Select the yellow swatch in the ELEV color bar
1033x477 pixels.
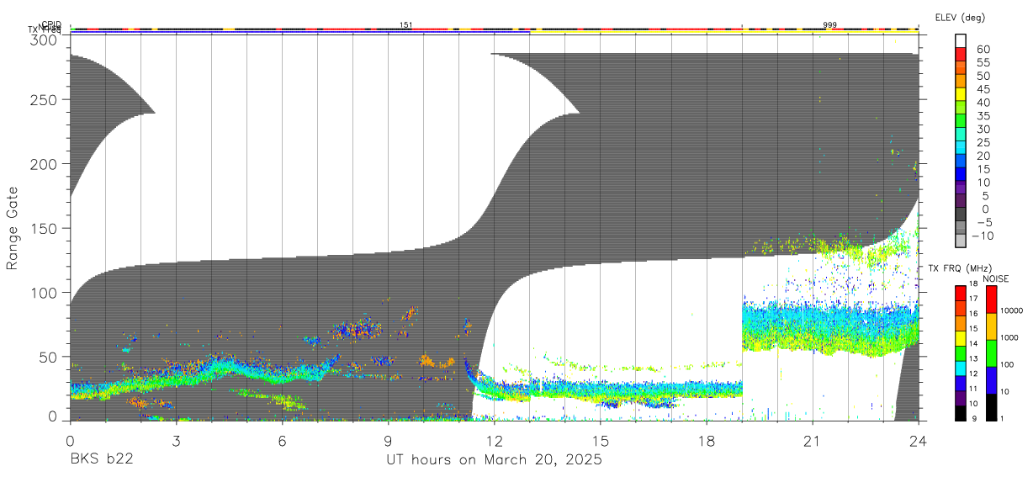961,93
